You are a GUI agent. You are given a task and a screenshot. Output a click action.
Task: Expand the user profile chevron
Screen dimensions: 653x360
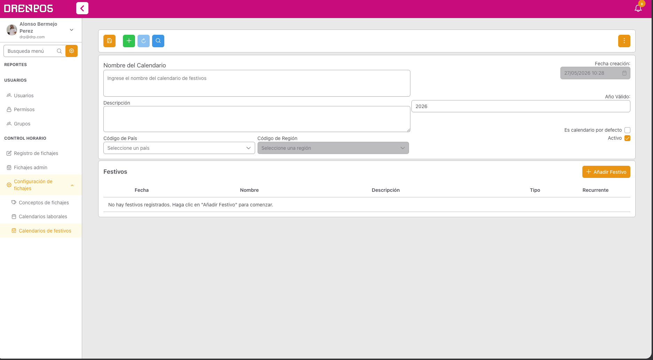71,30
